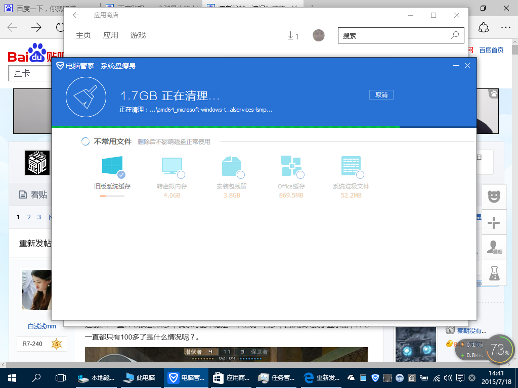
Task: Tick the circle checkbox on Office缓存
Action: click(x=300, y=174)
